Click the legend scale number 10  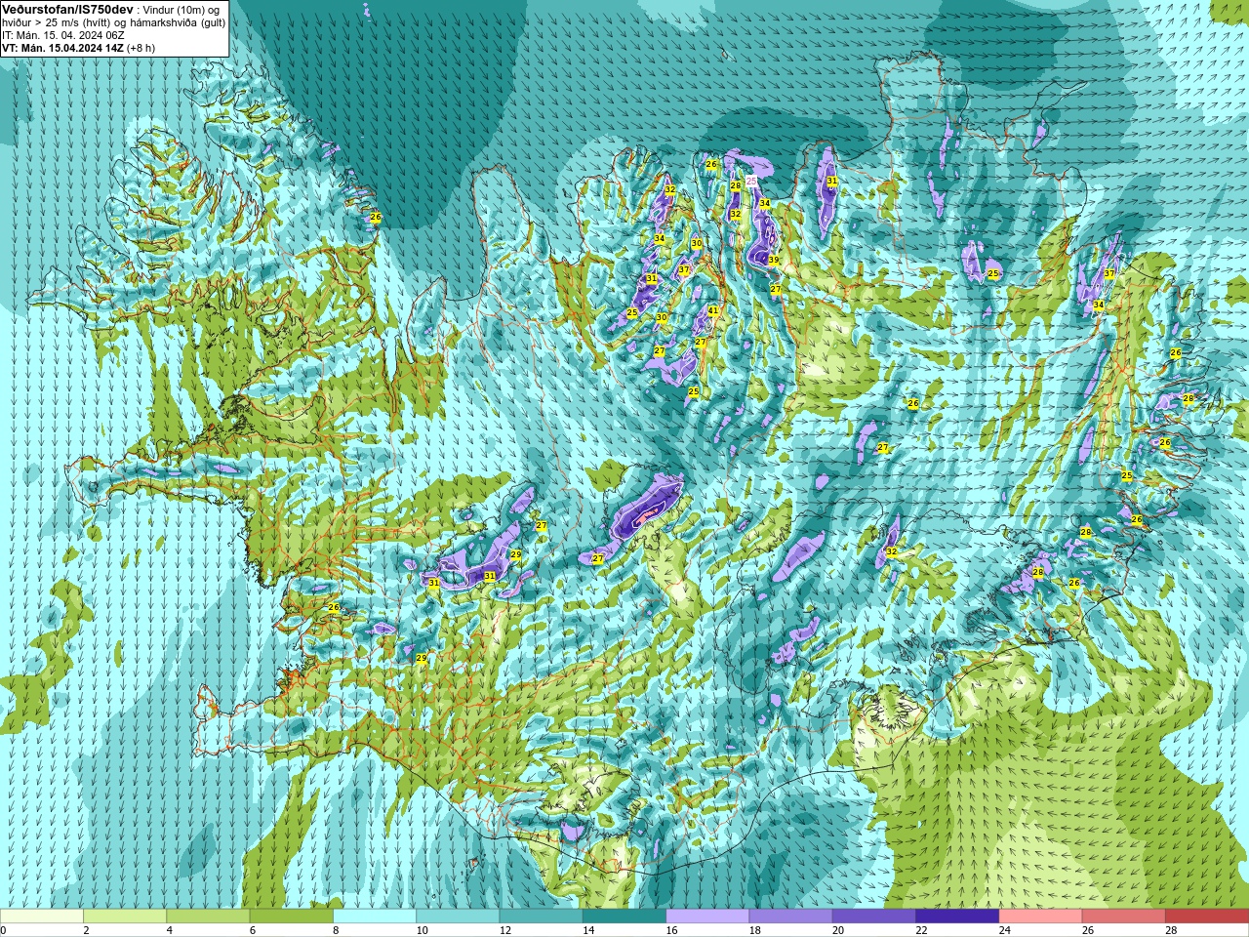pyautogui.click(x=422, y=930)
